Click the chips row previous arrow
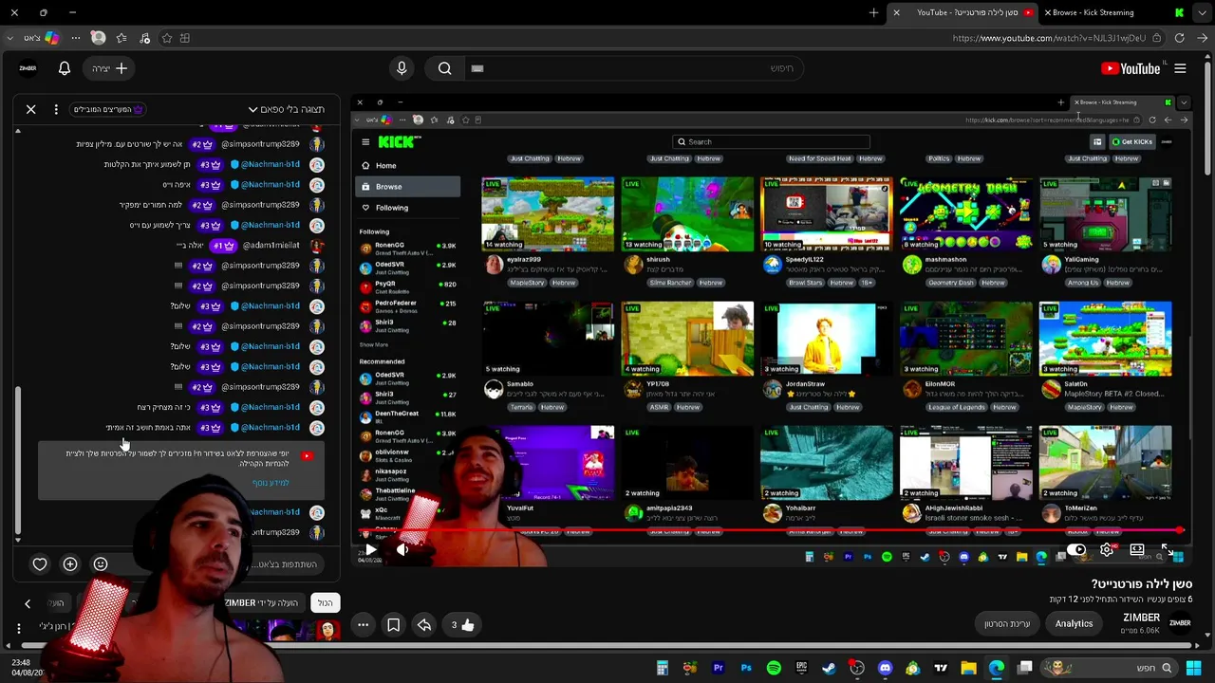Image resolution: width=1215 pixels, height=683 pixels. (28, 603)
